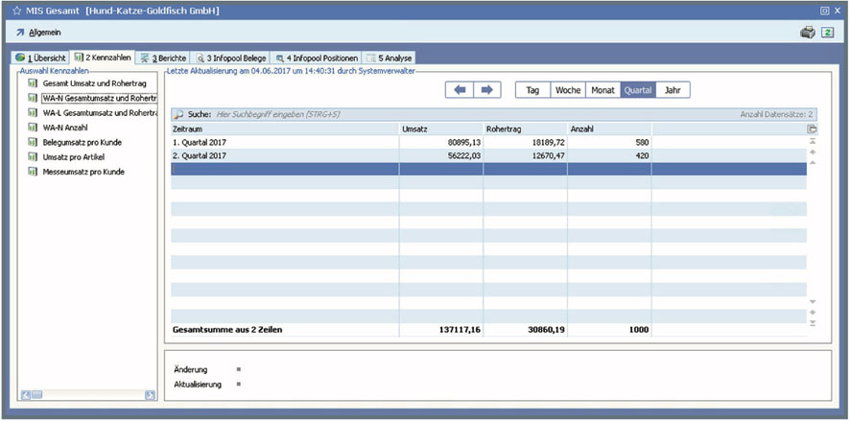
Task: Open the table column settings icon
Action: click(x=812, y=129)
